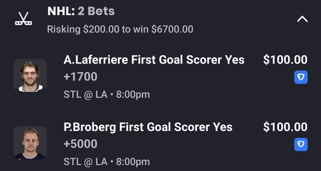Tap the $100.00 stake on Broberg bet
The height and width of the screenshot is (171, 321).
tap(285, 127)
